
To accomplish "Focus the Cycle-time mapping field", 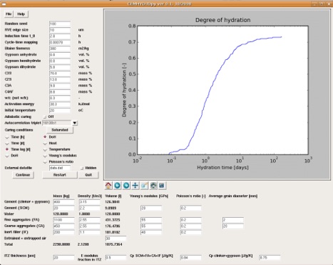I will point(60,42).
